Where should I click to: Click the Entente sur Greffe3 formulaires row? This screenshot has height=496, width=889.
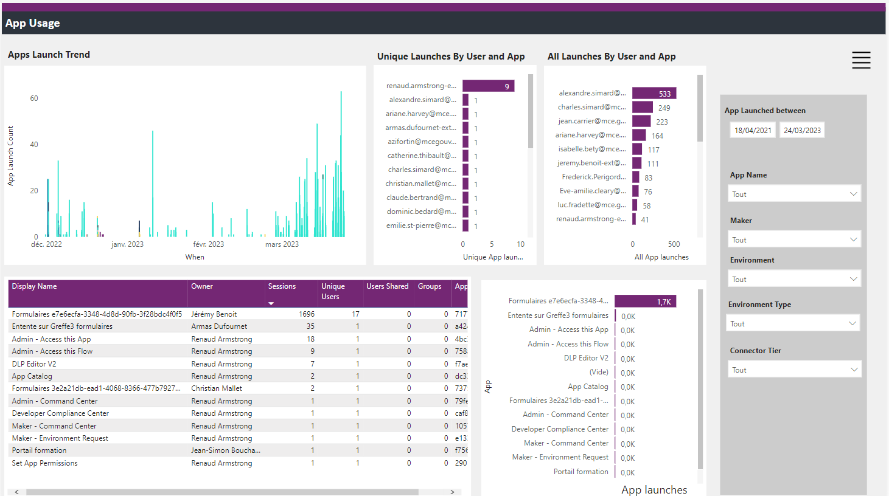click(x=239, y=326)
